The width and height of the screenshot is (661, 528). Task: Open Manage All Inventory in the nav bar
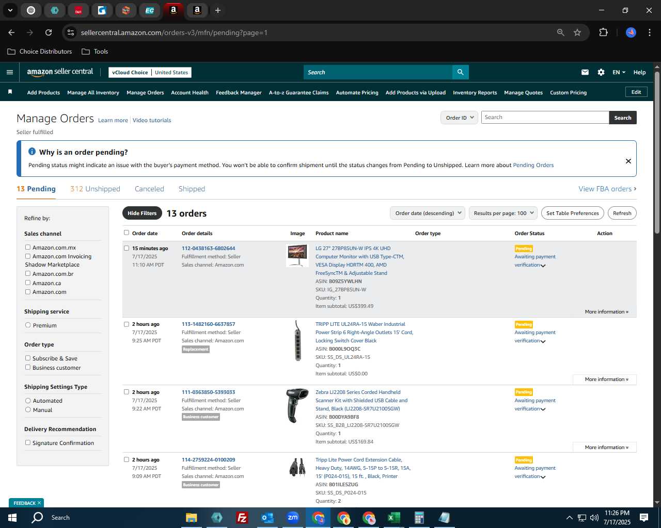[93, 93]
